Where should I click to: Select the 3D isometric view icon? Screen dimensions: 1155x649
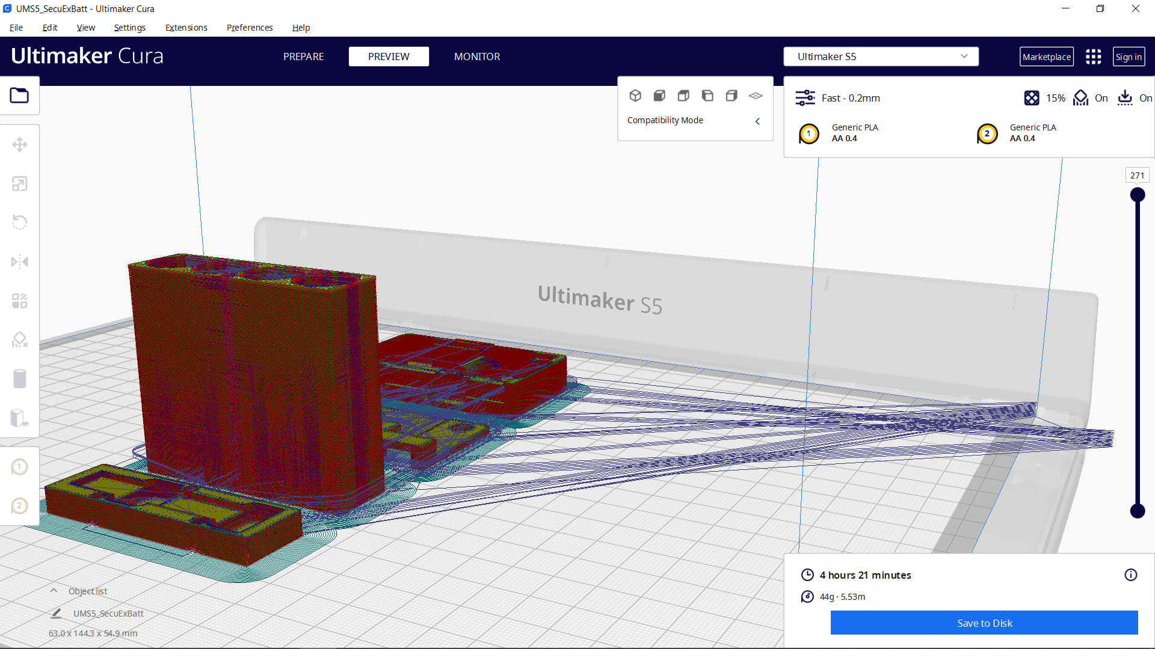click(635, 96)
